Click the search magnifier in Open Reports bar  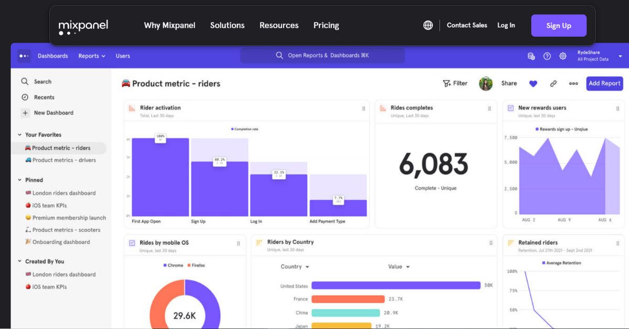(279, 56)
